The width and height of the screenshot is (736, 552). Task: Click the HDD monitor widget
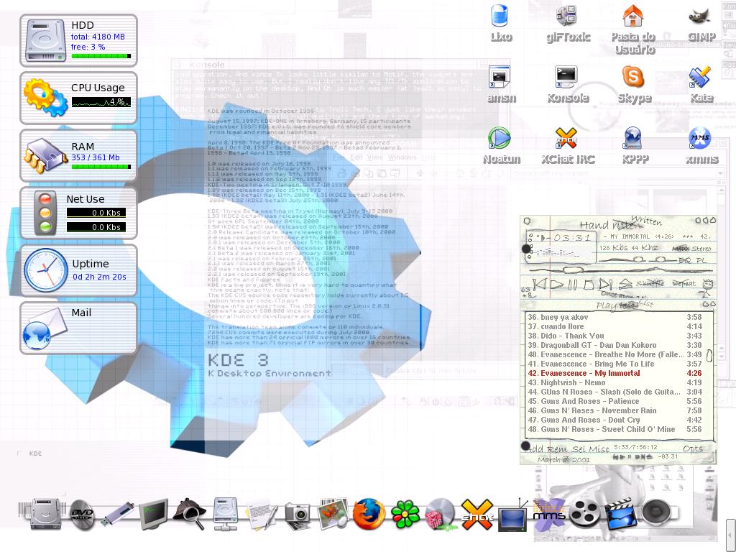point(78,40)
